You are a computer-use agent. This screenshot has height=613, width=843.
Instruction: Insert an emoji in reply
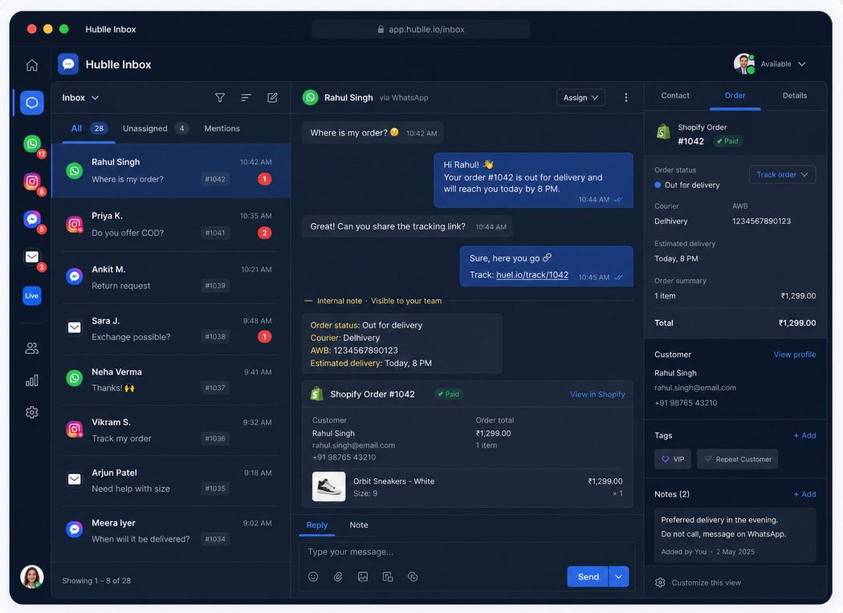point(313,576)
